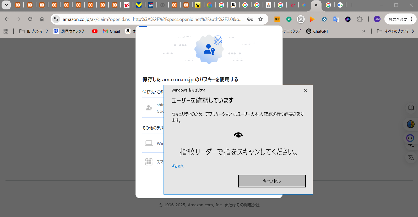
Task: Expand the tab search dropdown arrow
Action: point(6,5)
